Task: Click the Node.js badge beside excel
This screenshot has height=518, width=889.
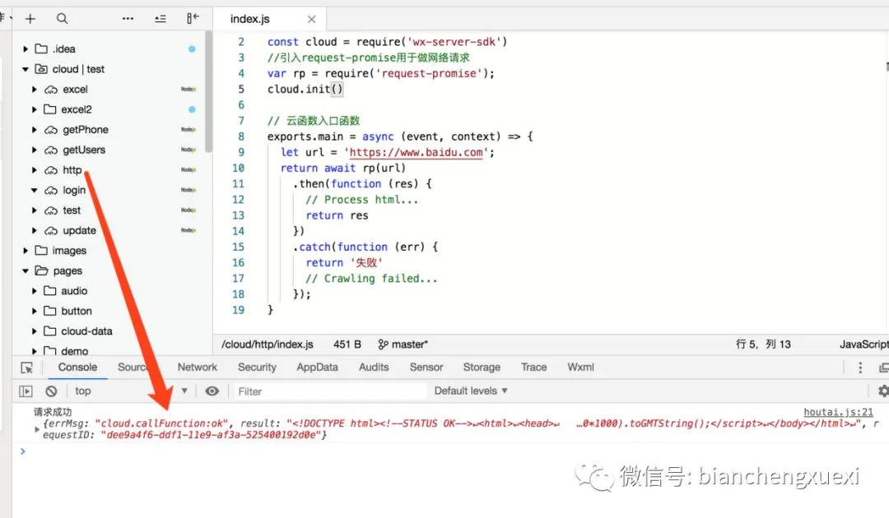Action: point(189,90)
